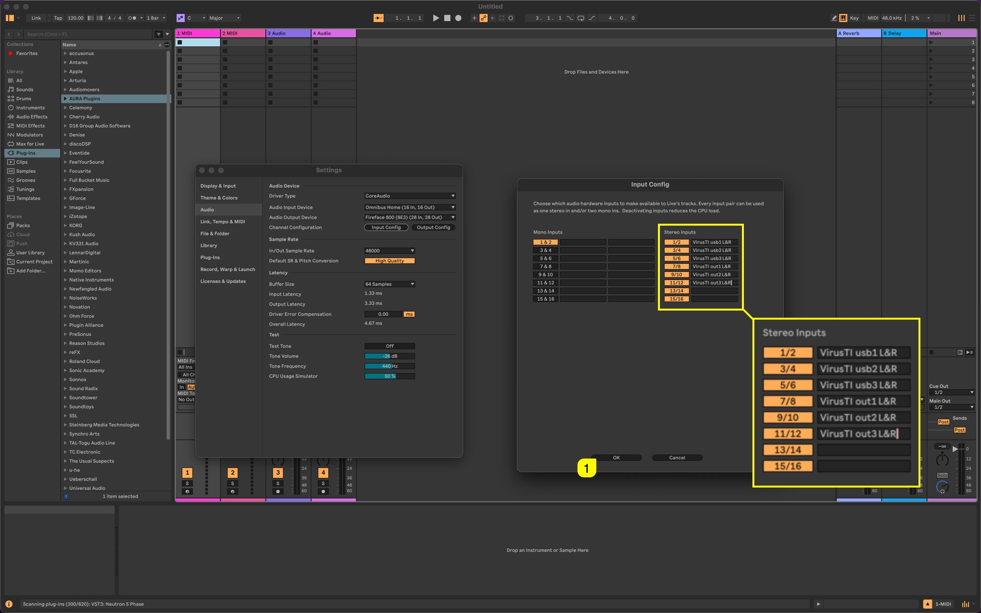This screenshot has height=613, width=981.
Task: Click the Output Config button
Action: 433,228
